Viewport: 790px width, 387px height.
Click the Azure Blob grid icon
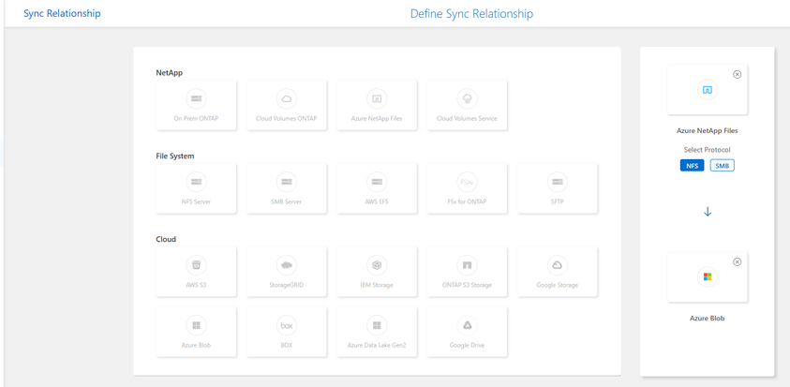click(196, 325)
